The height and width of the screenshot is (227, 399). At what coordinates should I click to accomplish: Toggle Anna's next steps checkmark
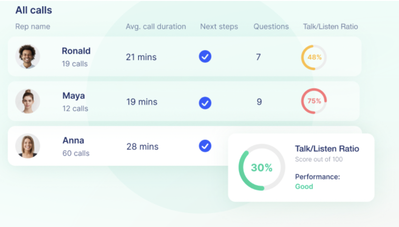(x=205, y=146)
